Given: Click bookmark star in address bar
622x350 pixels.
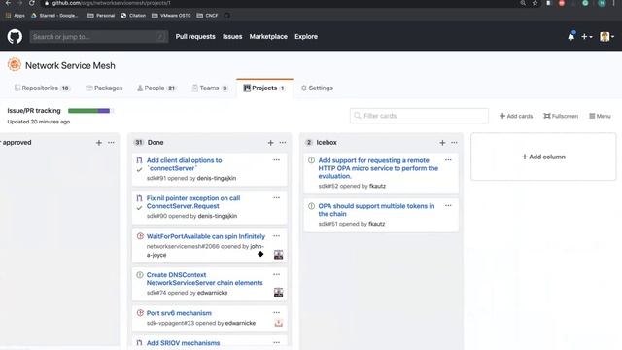Looking at the screenshot, I should 535,3.
